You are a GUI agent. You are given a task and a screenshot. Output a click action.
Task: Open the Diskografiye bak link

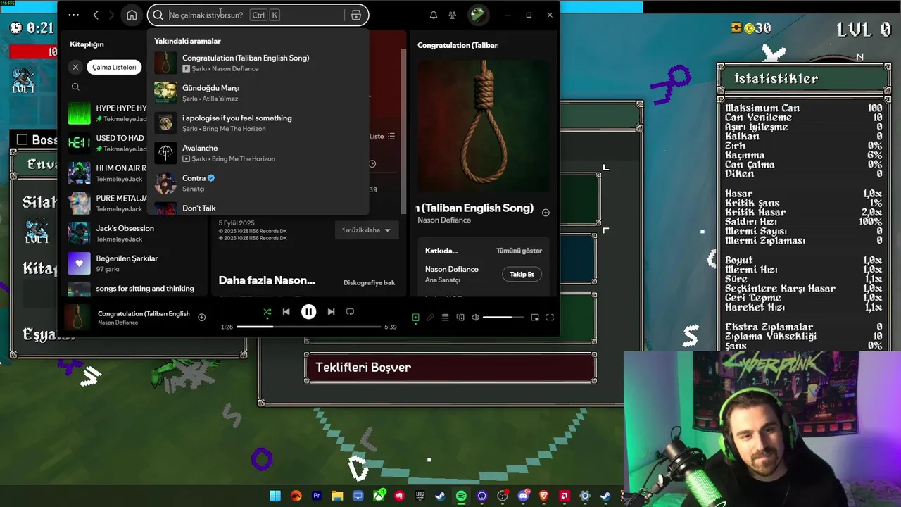pyautogui.click(x=369, y=282)
